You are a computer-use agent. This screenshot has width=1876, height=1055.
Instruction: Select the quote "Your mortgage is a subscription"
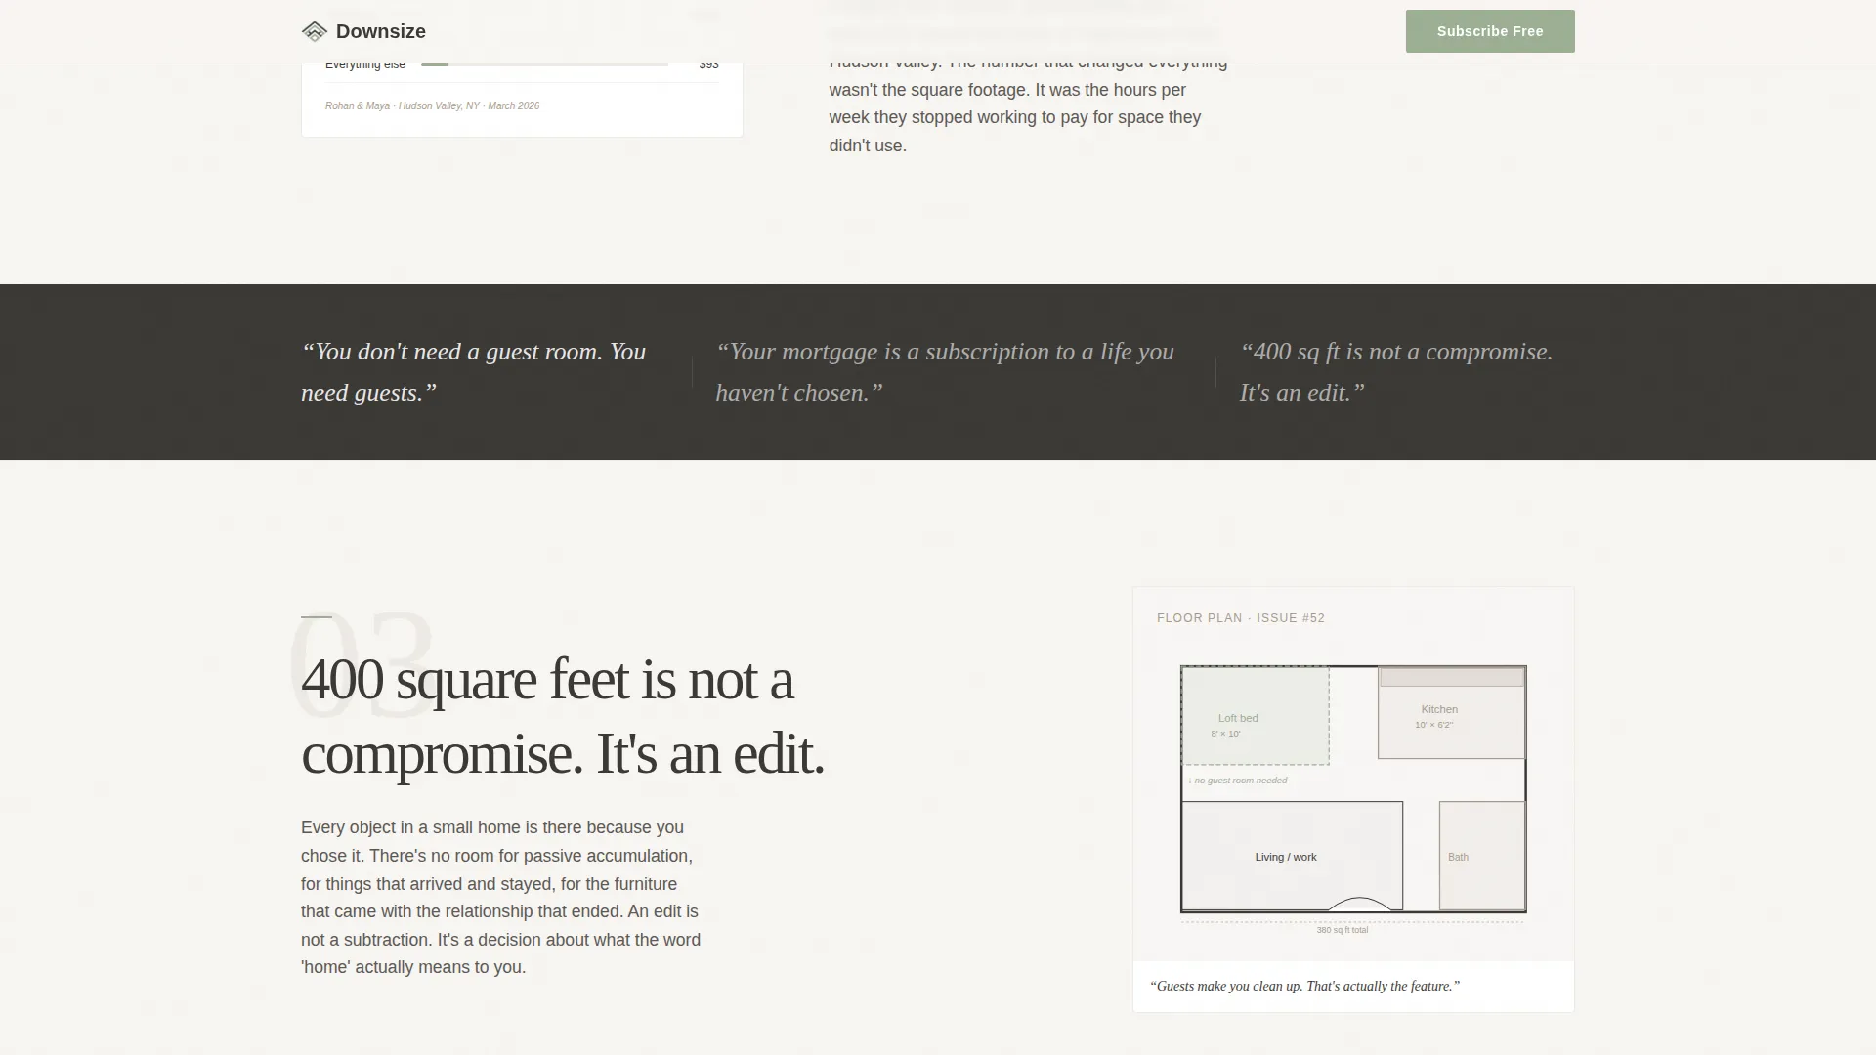click(945, 372)
